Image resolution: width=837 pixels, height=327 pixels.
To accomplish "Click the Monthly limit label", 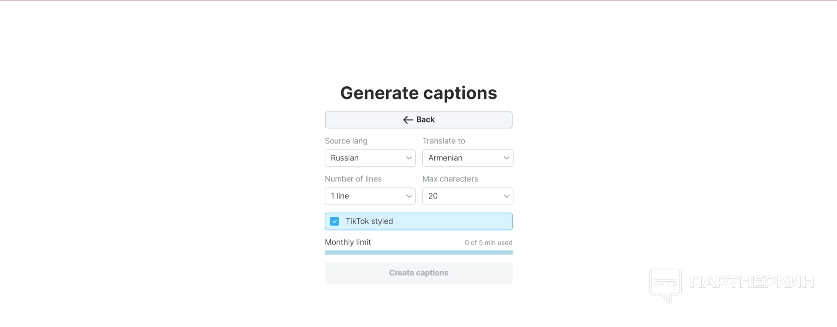I will pos(348,242).
